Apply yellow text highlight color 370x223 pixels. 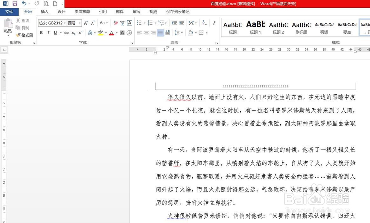pyautogui.click(x=101, y=33)
